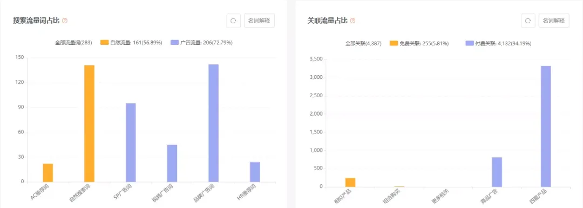The width and height of the screenshot is (583, 208).
Task: Click the 四星产品 axis label
Action: tap(538, 197)
